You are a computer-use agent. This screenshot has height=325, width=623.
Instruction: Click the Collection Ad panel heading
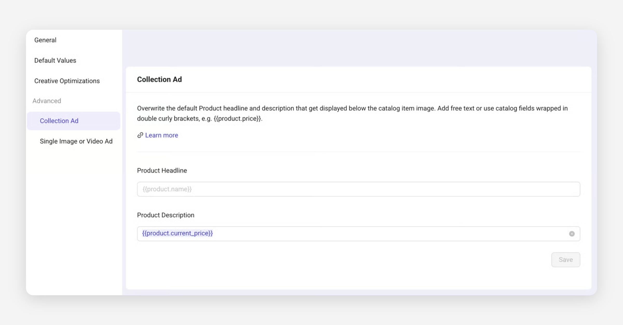(159, 79)
